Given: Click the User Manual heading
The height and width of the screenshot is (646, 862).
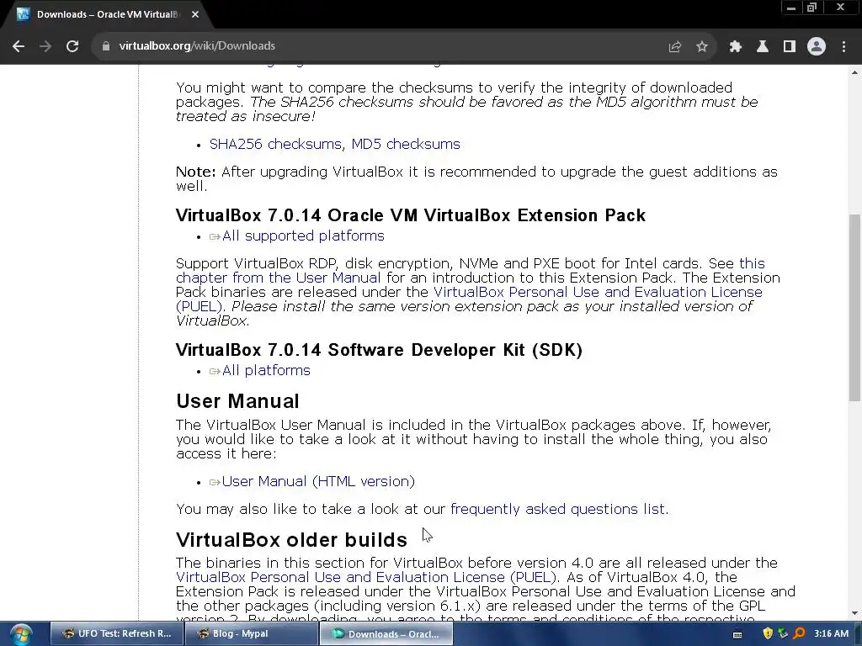Looking at the screenshot, I should point(237,401).
